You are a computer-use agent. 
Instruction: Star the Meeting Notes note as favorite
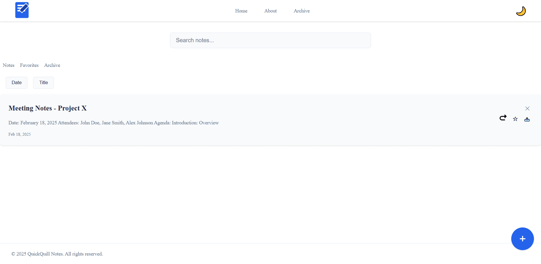pyautogui.click(x=515, y=119)
